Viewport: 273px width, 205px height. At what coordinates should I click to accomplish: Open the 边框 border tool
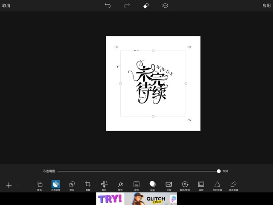(168, 185)
